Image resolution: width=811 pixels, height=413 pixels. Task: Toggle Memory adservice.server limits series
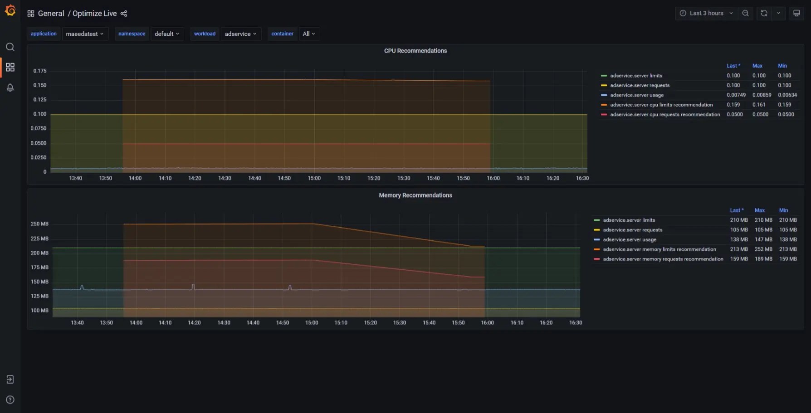pyautogui.click(x=629, y=220)
